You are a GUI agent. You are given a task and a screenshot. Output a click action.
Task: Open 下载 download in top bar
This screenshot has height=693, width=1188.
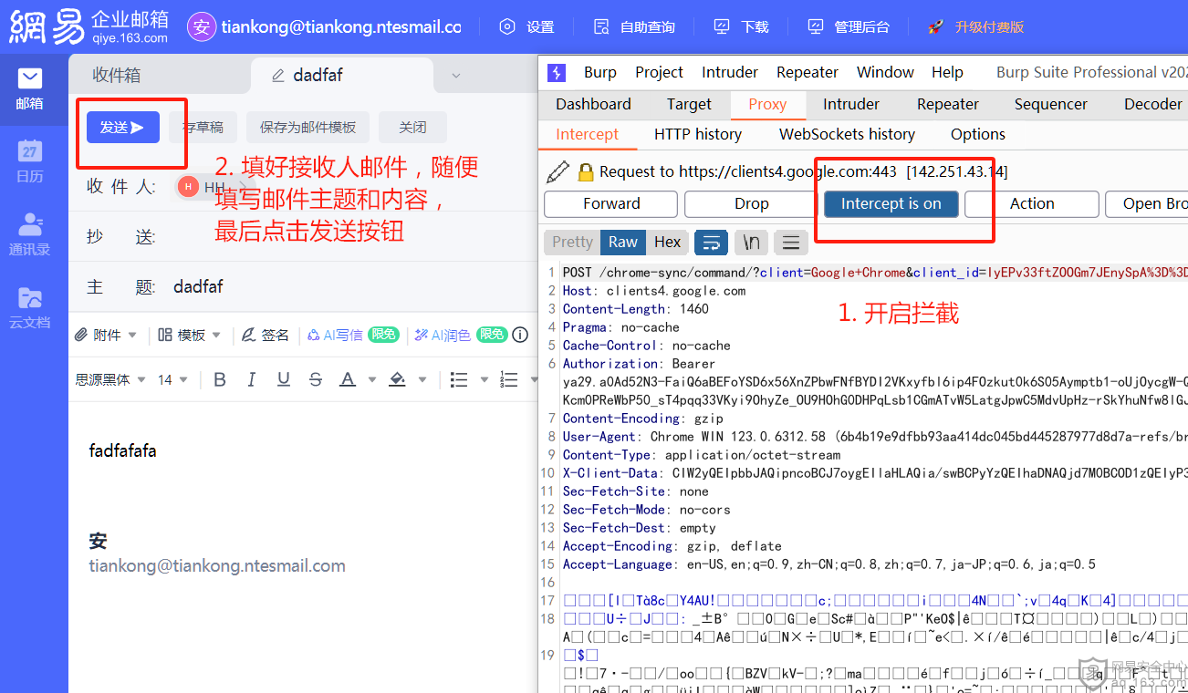tap(741, 26)
